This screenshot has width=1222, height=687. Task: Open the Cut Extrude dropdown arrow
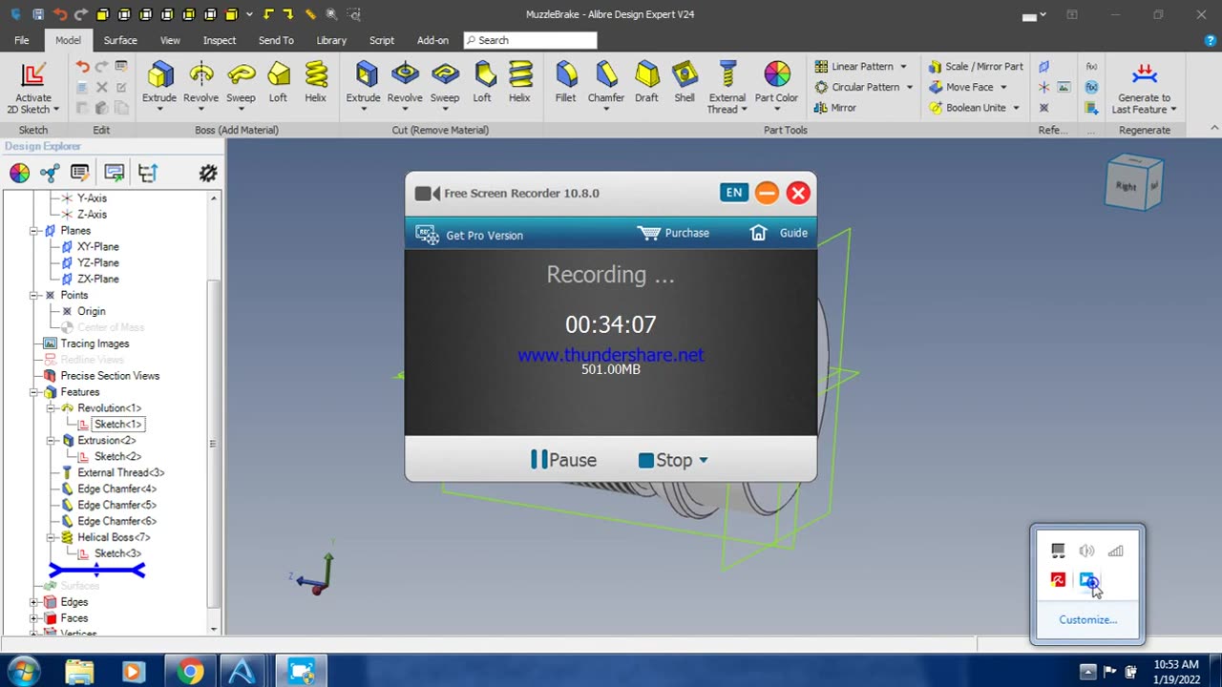[363, 109]
